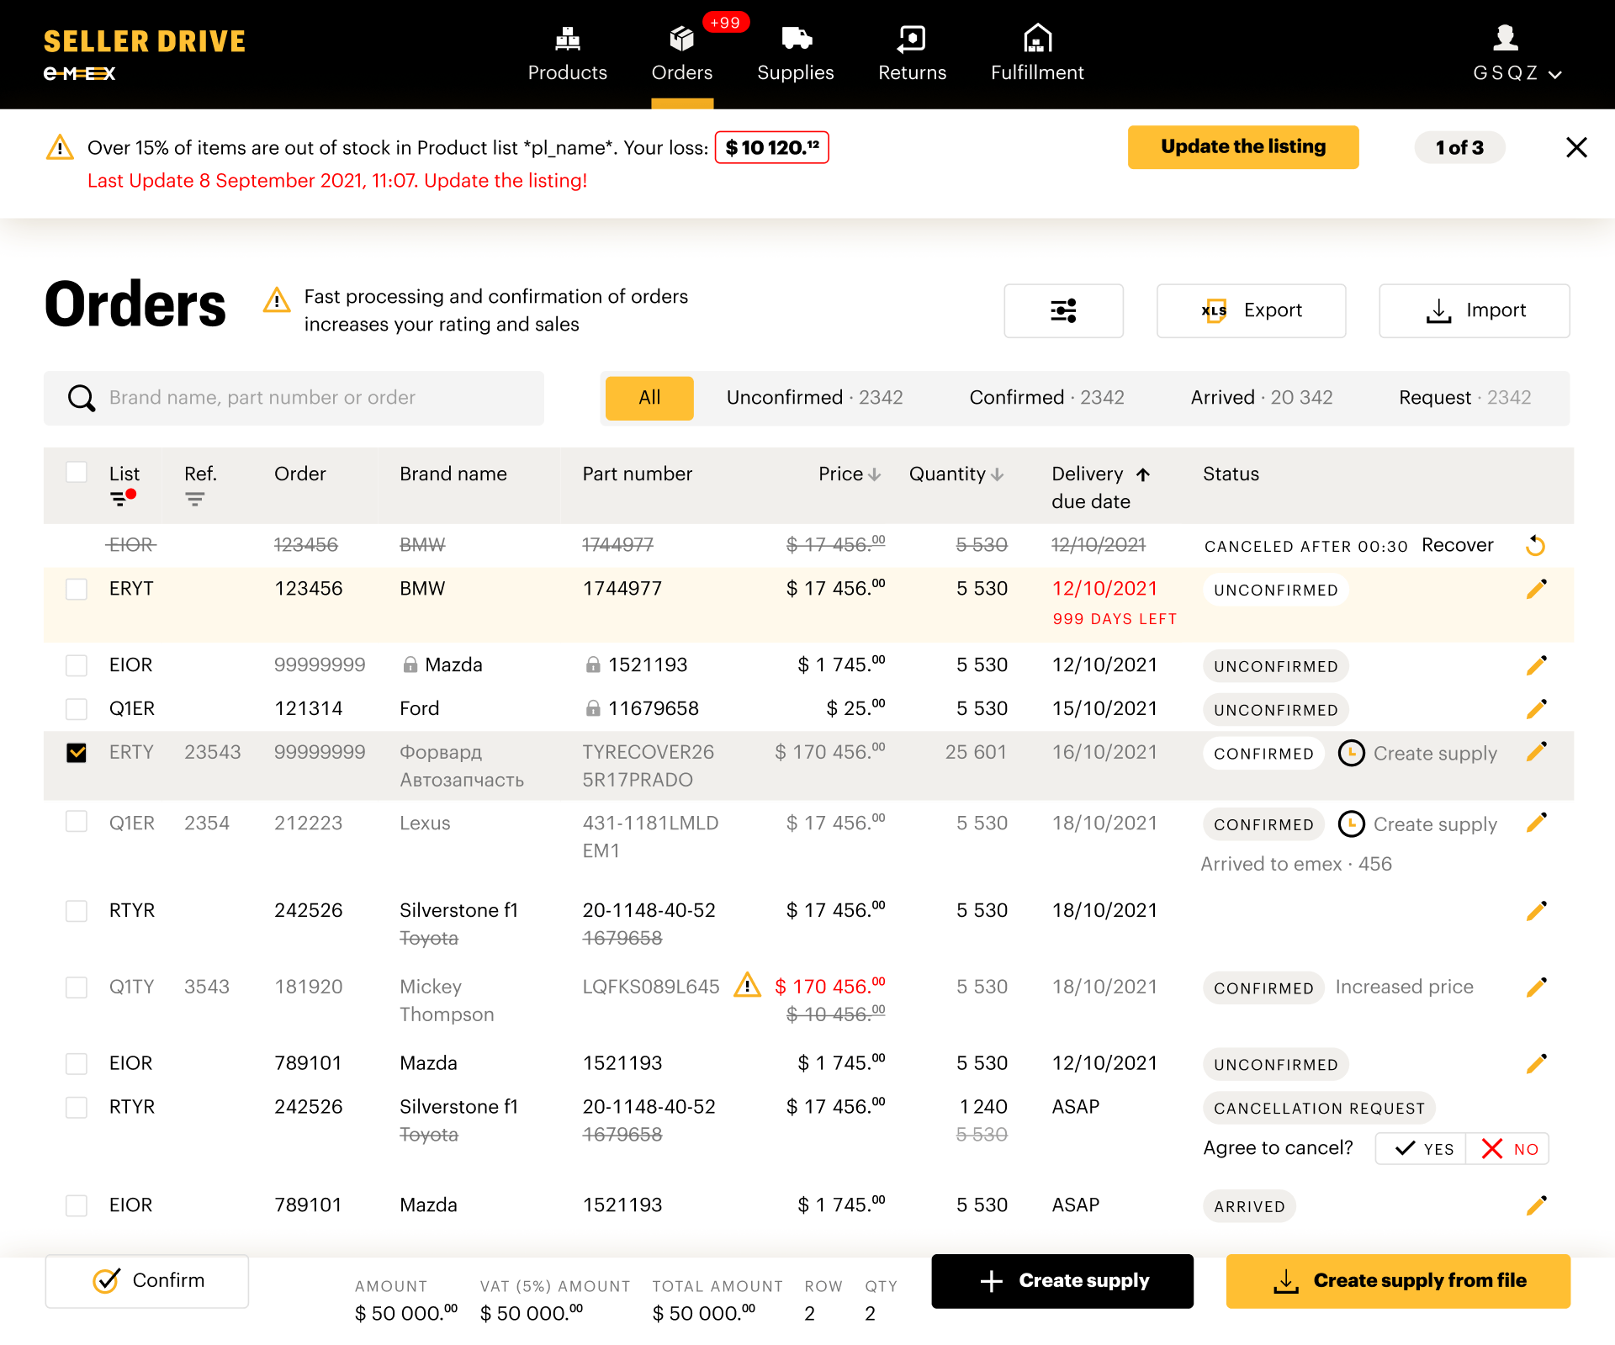The image size is (1615, 1345).
Task: Click Create supply from file button
Action: pos(1397,1280)
